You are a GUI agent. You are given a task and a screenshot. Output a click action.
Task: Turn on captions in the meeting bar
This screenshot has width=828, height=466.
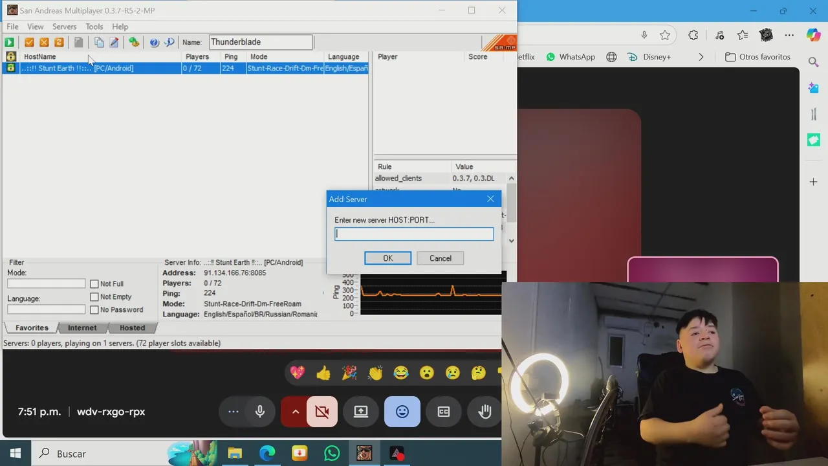pyautogui.click(x=444, y=412)
